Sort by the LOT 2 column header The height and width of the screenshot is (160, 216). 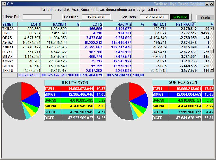(x=91, y=24)
